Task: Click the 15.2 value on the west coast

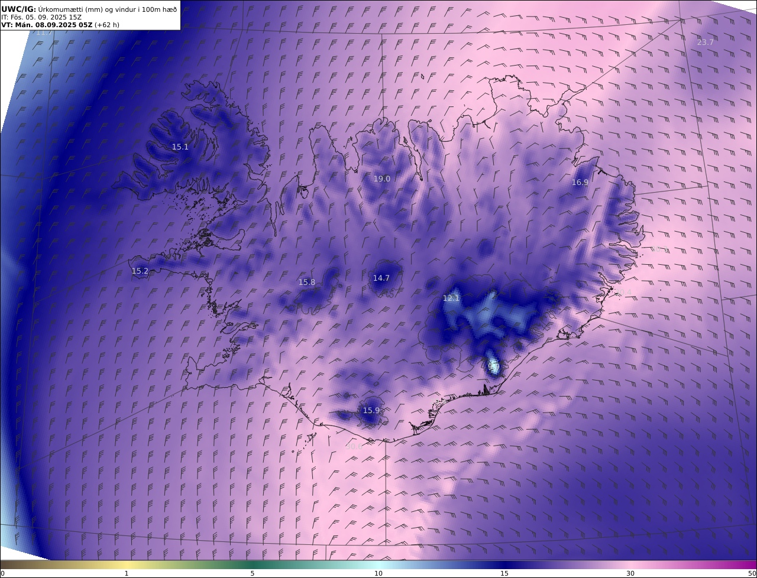Action: (x=140, y=271)
